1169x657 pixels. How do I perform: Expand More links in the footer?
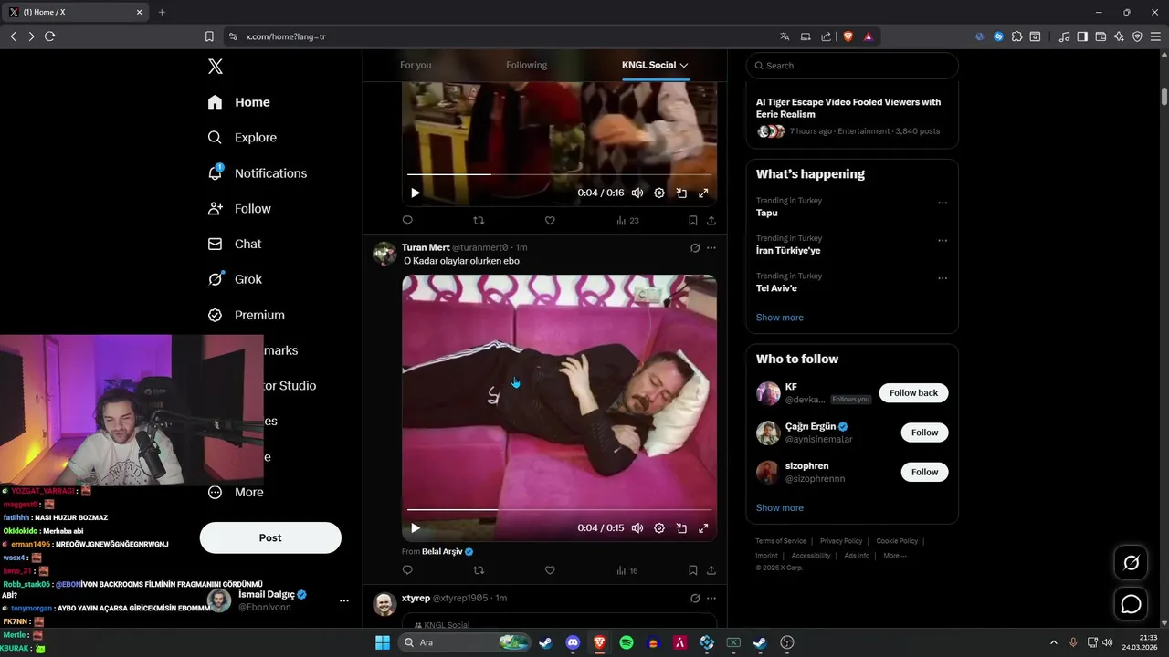895,555
